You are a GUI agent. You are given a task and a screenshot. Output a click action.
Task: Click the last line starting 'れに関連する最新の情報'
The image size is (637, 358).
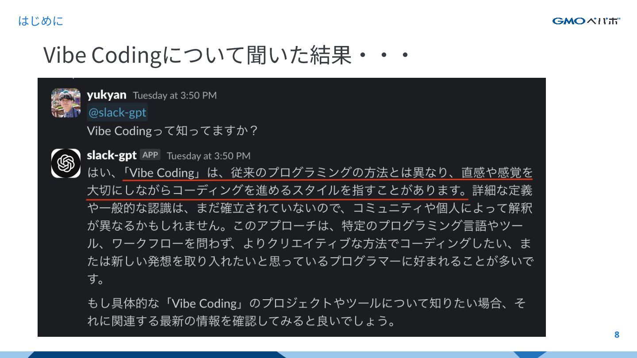241,321
